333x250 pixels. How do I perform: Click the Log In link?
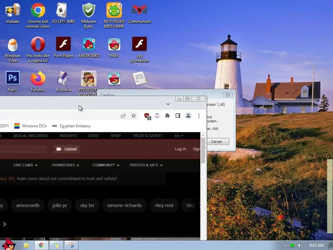(180, 149)
